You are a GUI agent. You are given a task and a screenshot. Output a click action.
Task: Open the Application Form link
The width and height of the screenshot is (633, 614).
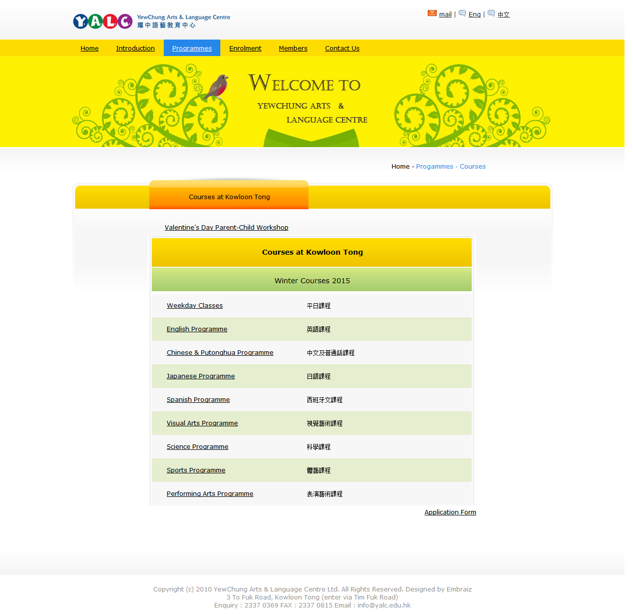pyautogui.click(x=450, y=512)
